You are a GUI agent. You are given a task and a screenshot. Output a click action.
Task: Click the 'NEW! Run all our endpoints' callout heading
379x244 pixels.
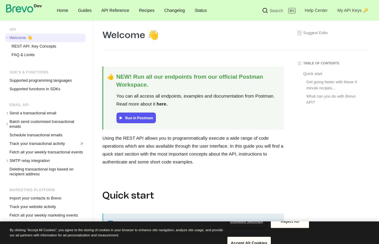tap(189, 81)
